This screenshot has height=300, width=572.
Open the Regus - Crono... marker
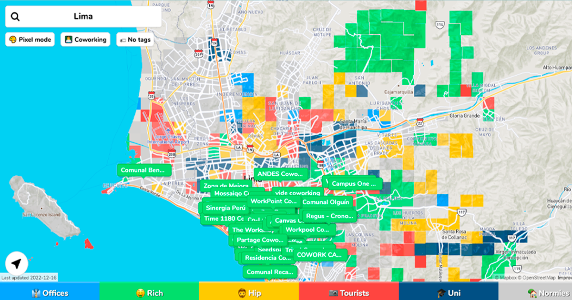[x=330, y=216]
